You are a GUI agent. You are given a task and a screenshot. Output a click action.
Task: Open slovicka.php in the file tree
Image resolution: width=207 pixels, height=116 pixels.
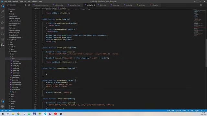click(x=16, y=90)
